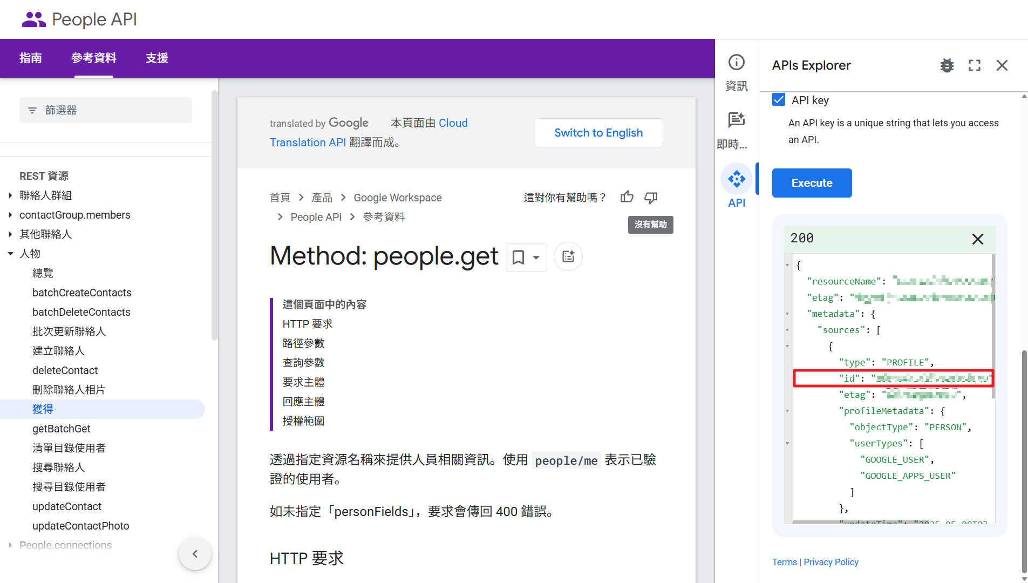Screen dimensions: 1028x583
Task: Go to 首頁 breadcrumb
Action: coord(280,198)
